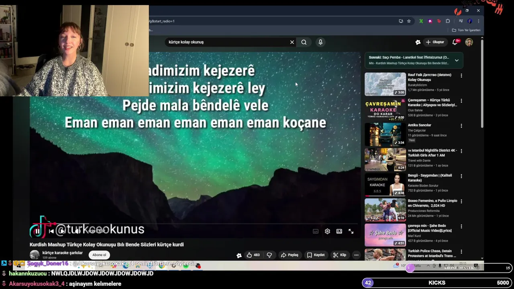Open the account avatar menu
514x289 pixels.
point(469,42)
